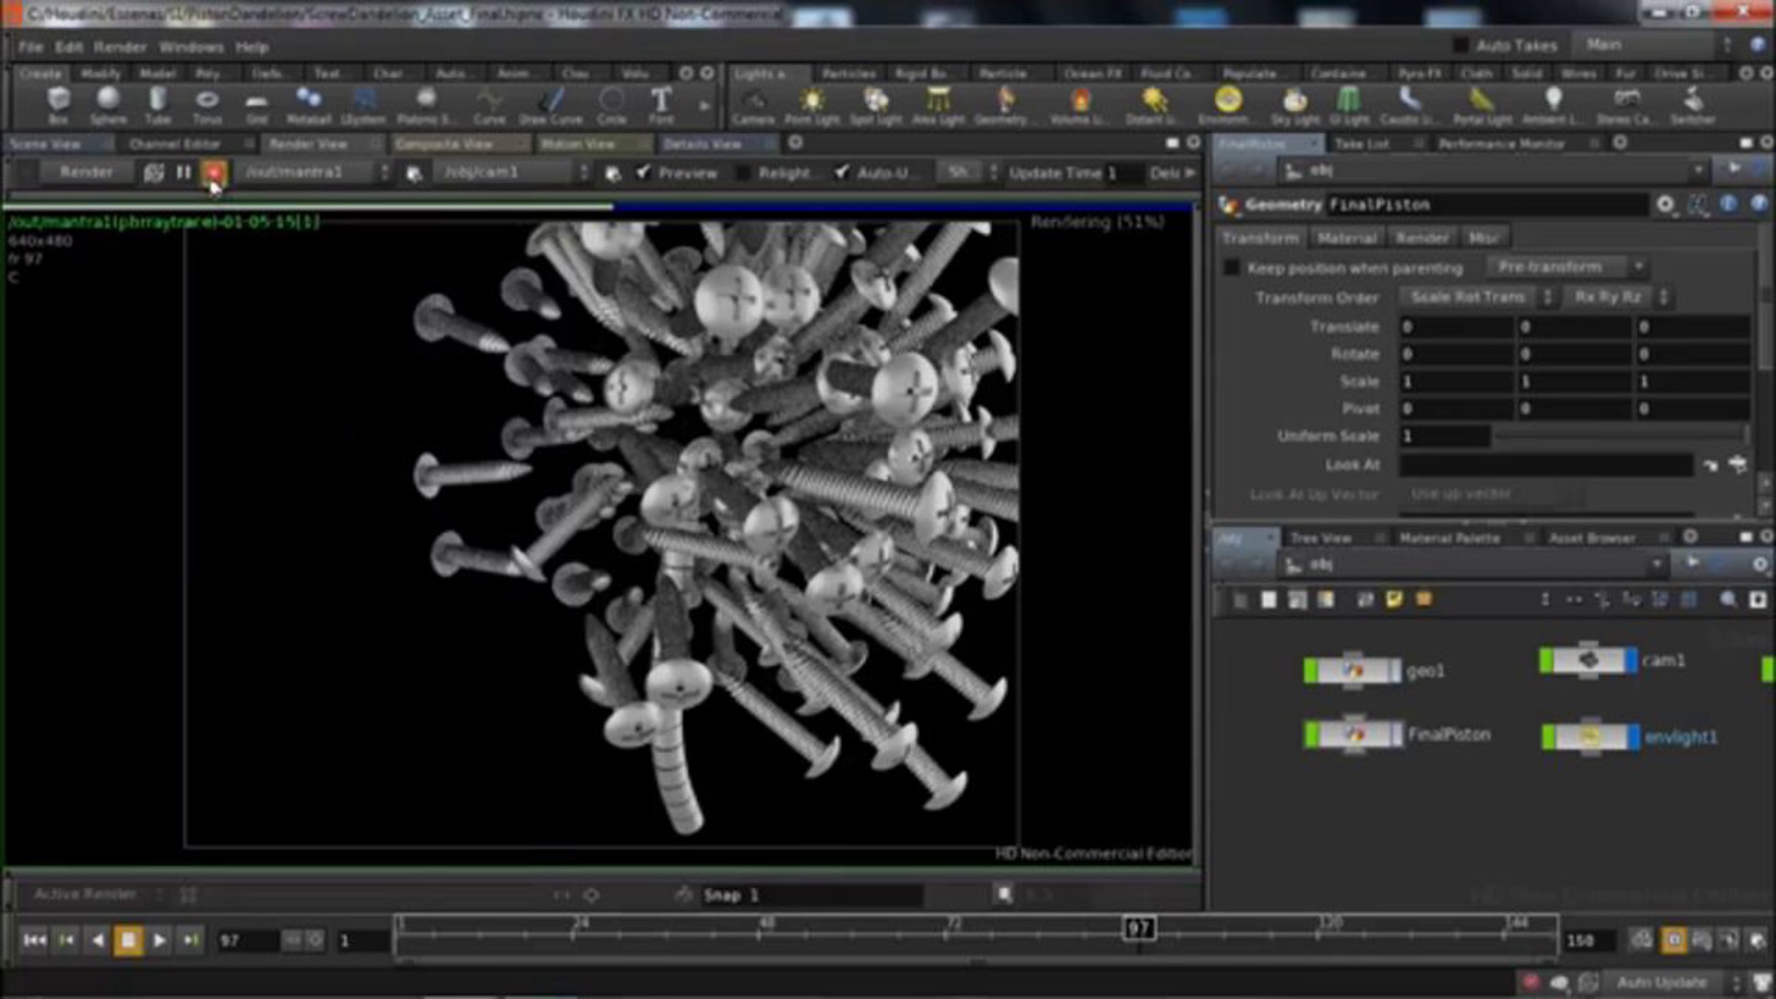Switch to the Material parameter tab
Viewport: 1776px width, 999px height.
[x=1346, y=238]
